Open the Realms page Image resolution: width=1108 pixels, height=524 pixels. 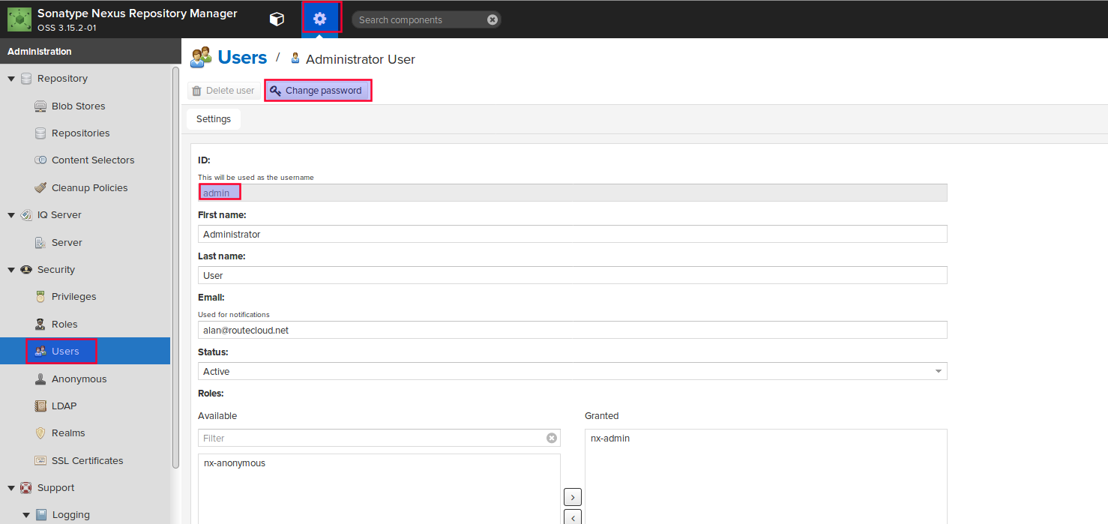(x=68, y=433)
